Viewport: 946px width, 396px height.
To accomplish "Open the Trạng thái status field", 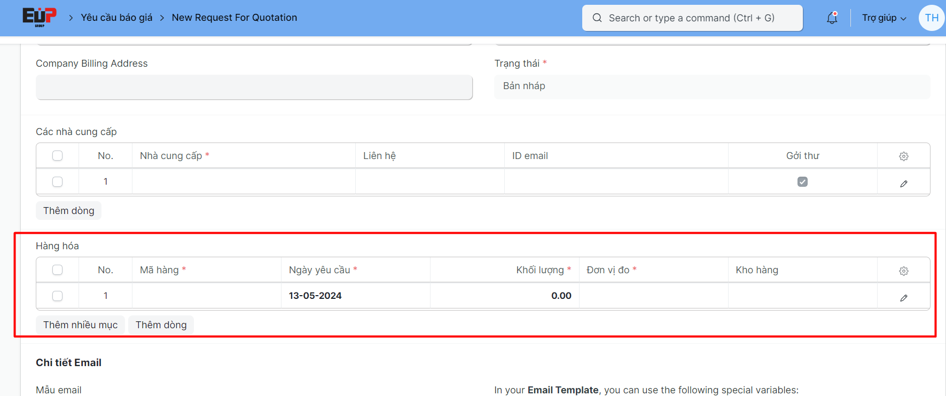I will (712, 86).
